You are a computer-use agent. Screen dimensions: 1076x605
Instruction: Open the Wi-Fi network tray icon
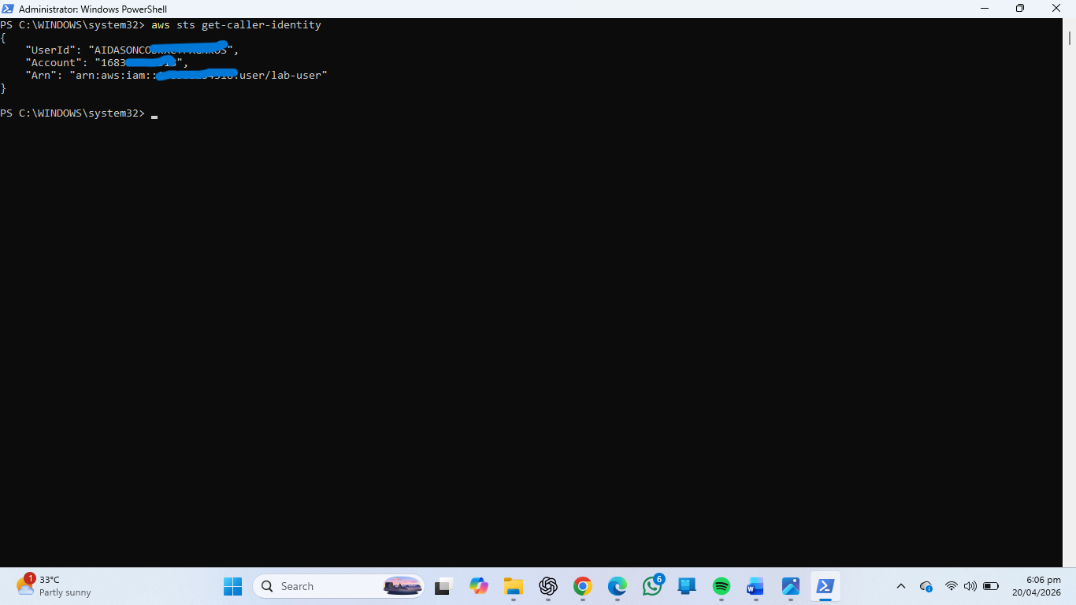click(952, 586)
